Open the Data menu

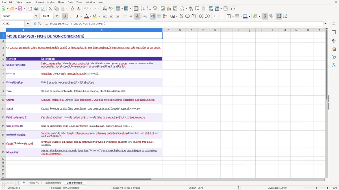(x=70, y=2)
